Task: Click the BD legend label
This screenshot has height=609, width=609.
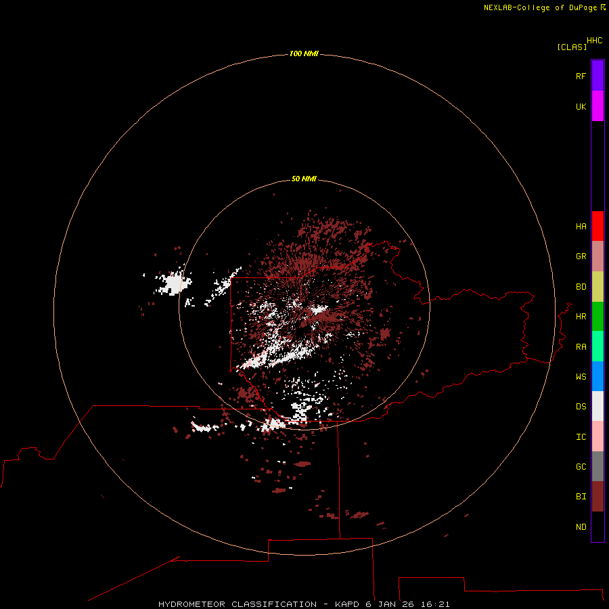Action: [x=581, y=287]
